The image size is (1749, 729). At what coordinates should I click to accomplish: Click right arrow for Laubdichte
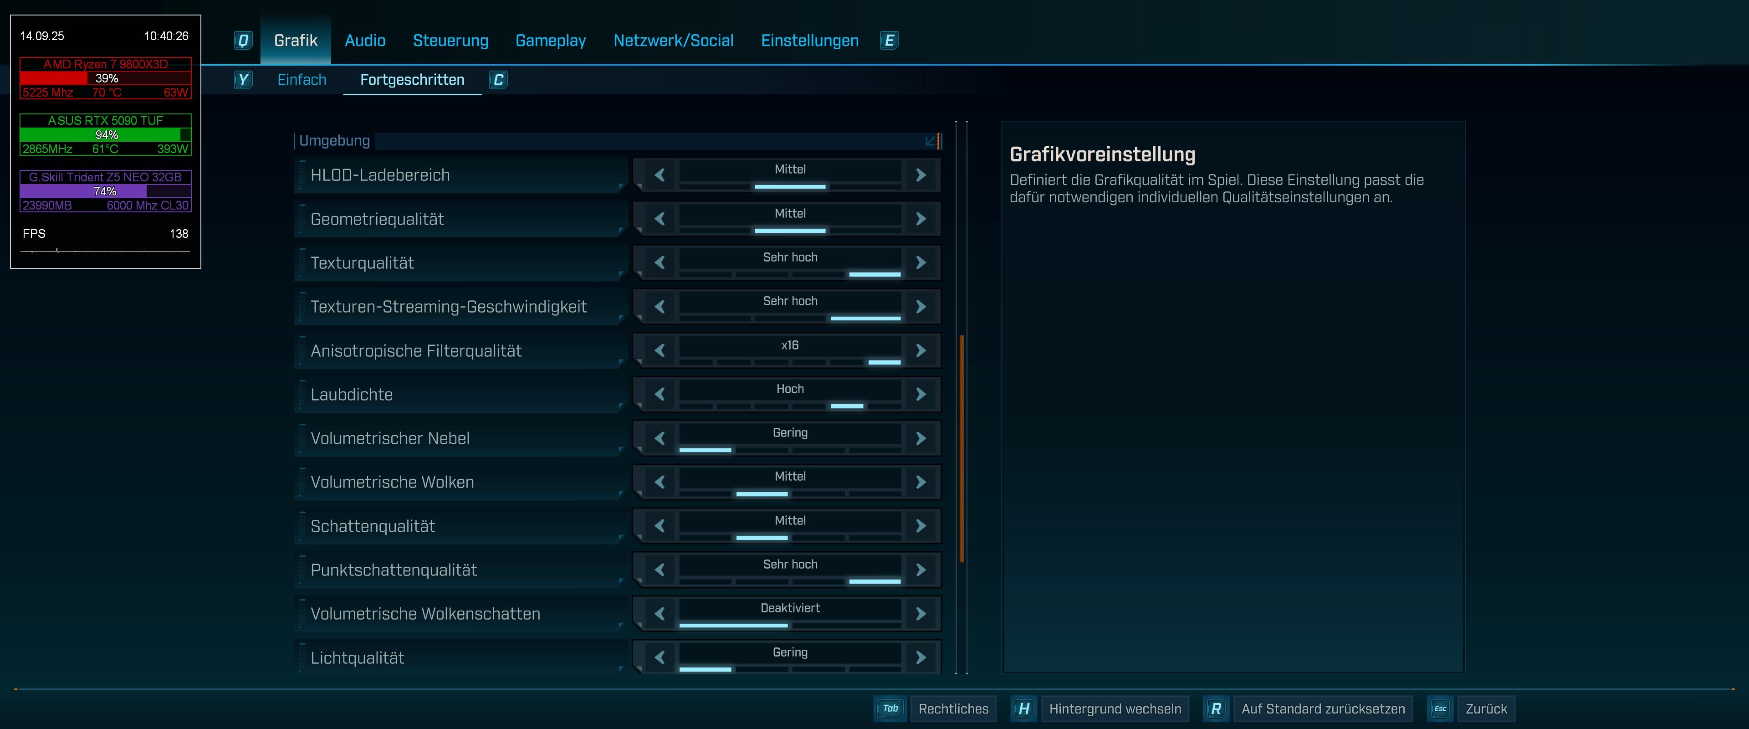pyautogui.click(x=921, y=394)
